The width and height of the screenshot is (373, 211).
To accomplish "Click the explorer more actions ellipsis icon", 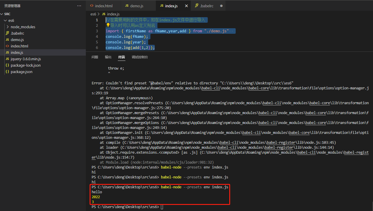I will click(79, 6).
